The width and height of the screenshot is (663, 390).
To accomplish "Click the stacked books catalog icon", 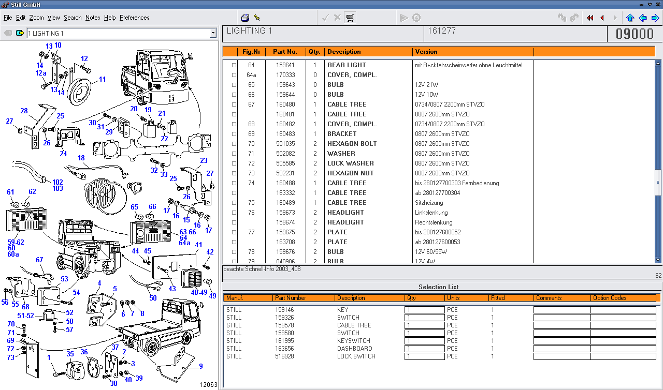I will click(x=245, y=18).
